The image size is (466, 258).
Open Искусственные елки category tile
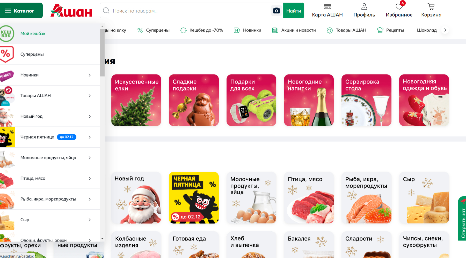point(136,100)
